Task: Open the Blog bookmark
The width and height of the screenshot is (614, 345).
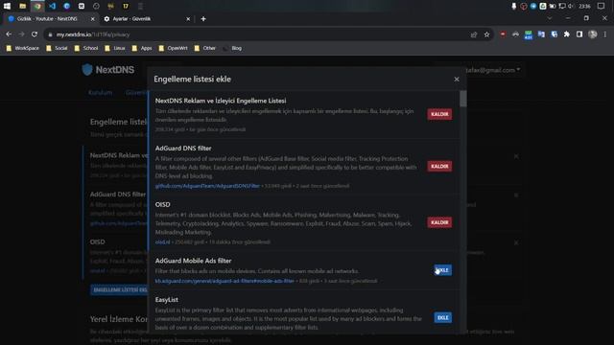Action: [232, 48]
